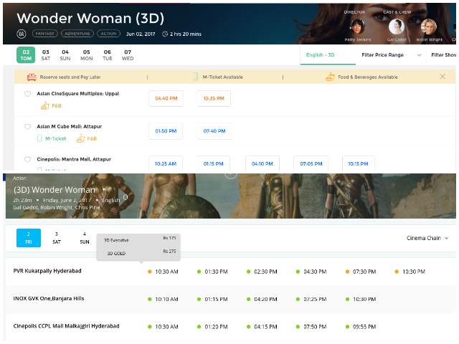Select the FANTASY genre tag
Image resolution: width=459 pixels, height=344 pixels.
44,34
